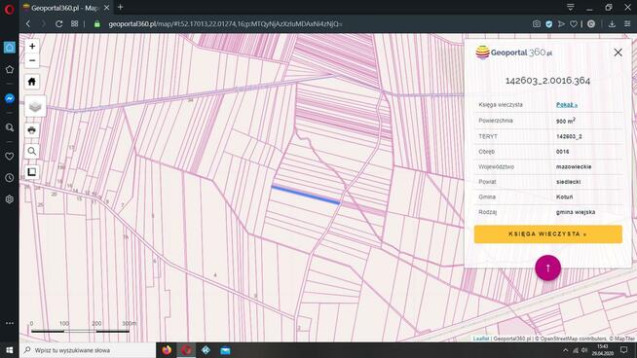Reload the geoportal360 page

pyautogui.click(x=58, y=24)
